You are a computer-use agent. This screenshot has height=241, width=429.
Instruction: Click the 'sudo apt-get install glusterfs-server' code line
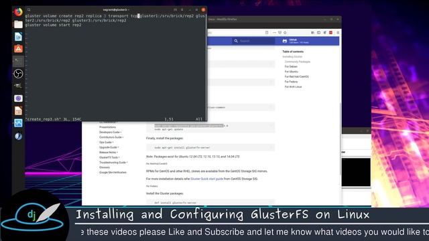click(182, 147)
